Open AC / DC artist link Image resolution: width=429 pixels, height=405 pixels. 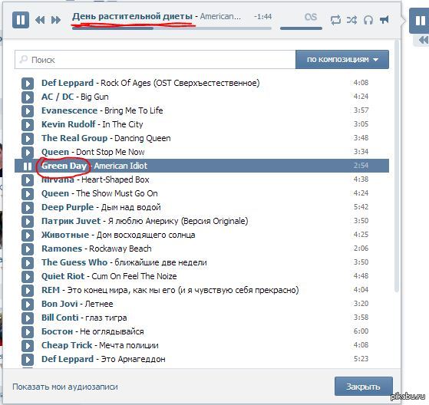58,97
